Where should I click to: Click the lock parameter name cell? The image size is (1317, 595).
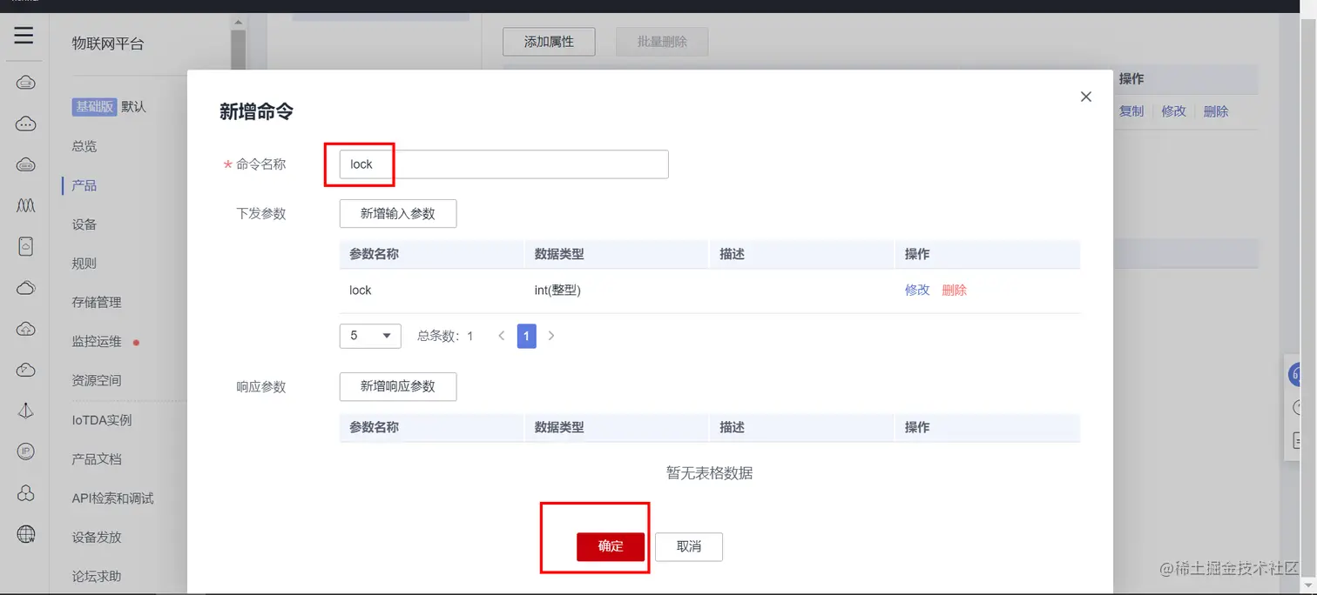[361, 291]
